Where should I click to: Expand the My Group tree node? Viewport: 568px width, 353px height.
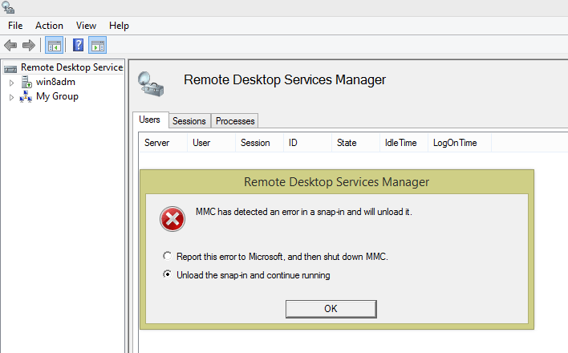coord(11,97)
